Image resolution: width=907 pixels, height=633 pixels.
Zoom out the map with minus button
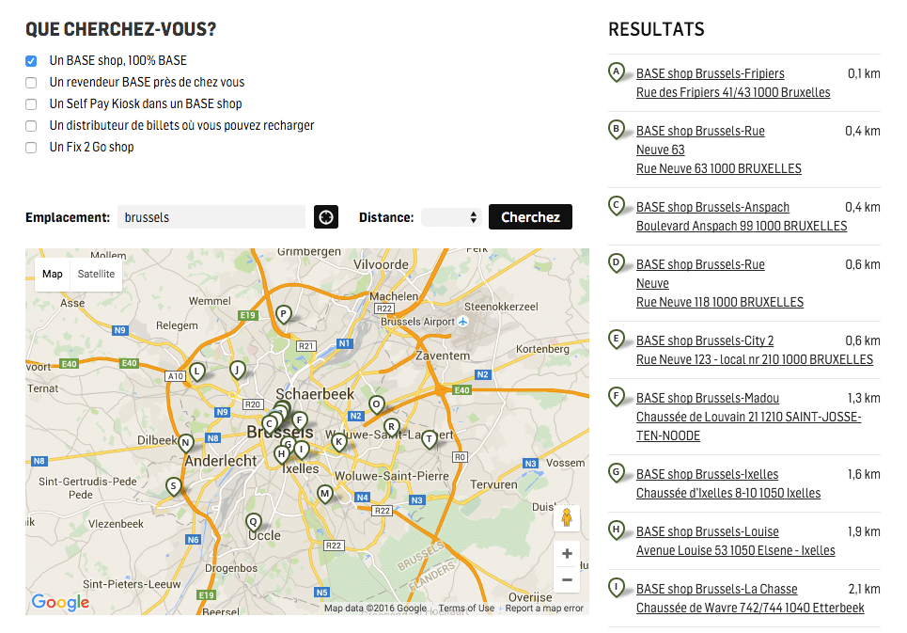pos(567,579)
